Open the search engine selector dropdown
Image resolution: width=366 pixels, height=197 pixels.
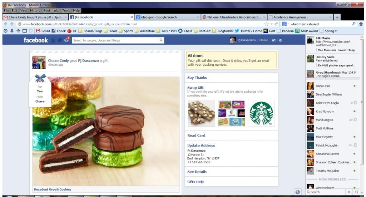[286, 24]
